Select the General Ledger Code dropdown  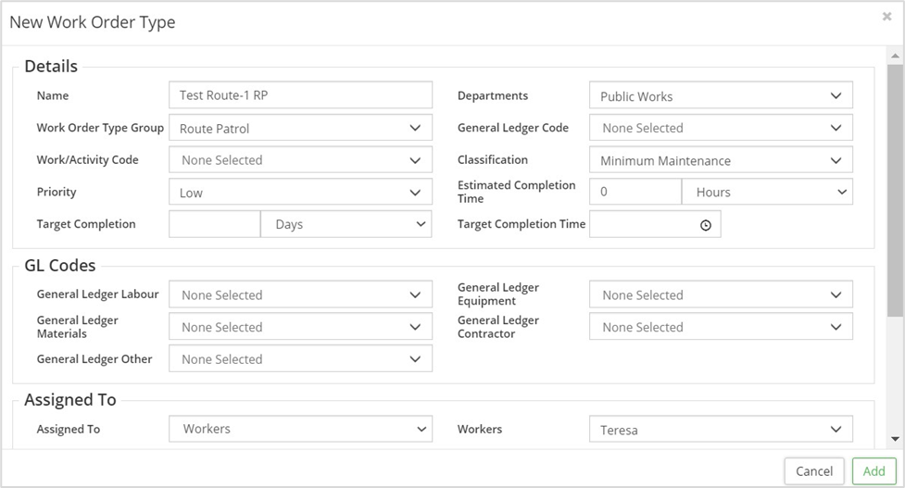pos(721,128)
